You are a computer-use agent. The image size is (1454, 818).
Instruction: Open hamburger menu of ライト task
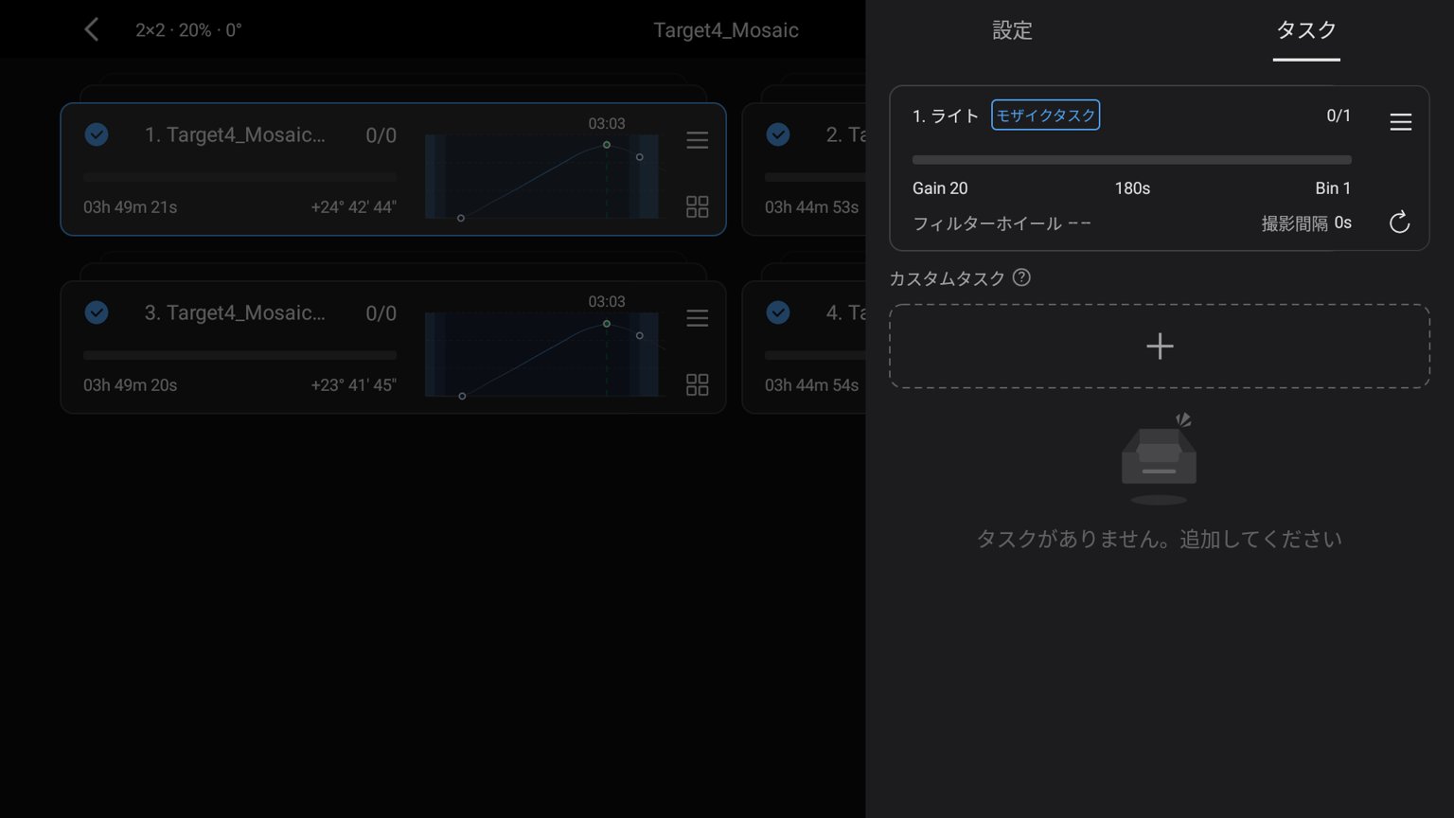click(1400, 122)
